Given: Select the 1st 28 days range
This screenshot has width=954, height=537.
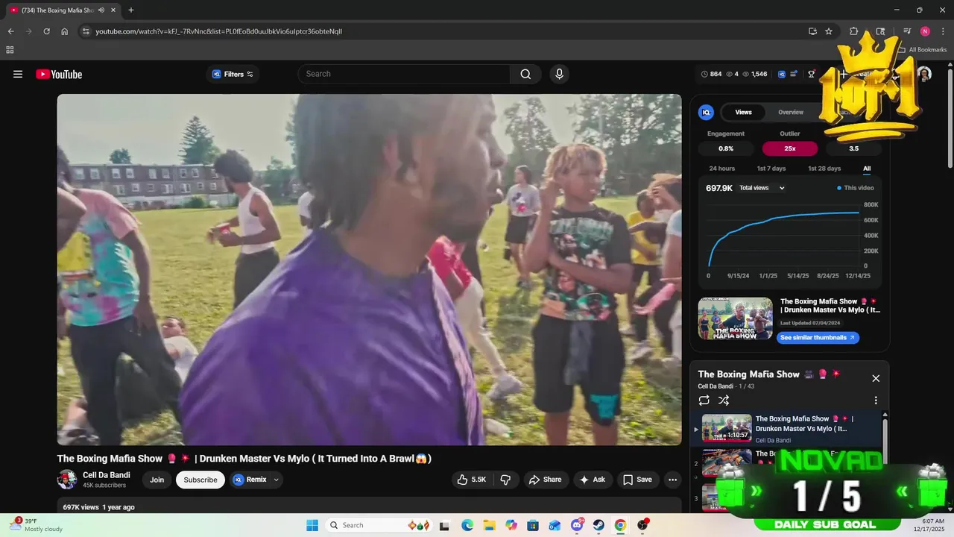Looking at the screenshot, I should point(824,169).
